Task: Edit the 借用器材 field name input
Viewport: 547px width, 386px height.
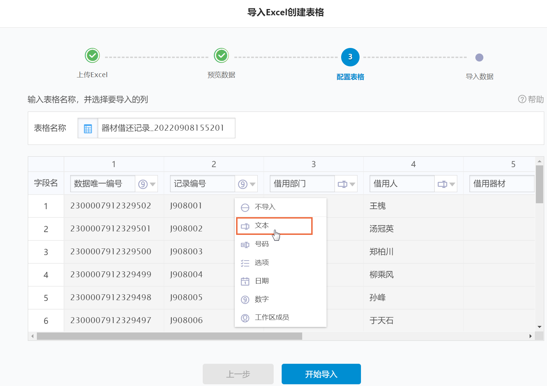Action: tap(502, 184)
